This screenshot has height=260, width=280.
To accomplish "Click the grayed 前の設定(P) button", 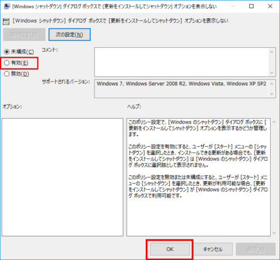I will coord(24,34).
